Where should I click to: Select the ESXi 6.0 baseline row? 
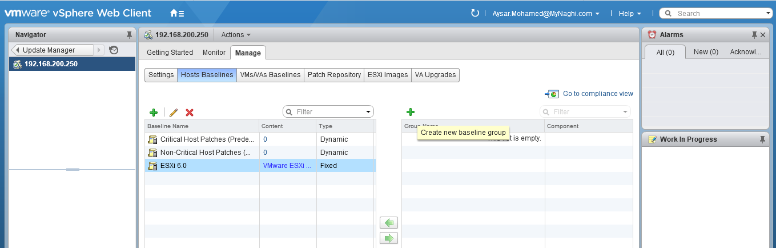(202, 166)
